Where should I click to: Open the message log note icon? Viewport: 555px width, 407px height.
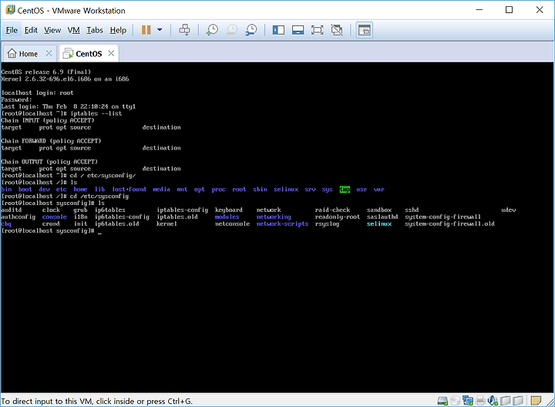click(x=536, y=401)
